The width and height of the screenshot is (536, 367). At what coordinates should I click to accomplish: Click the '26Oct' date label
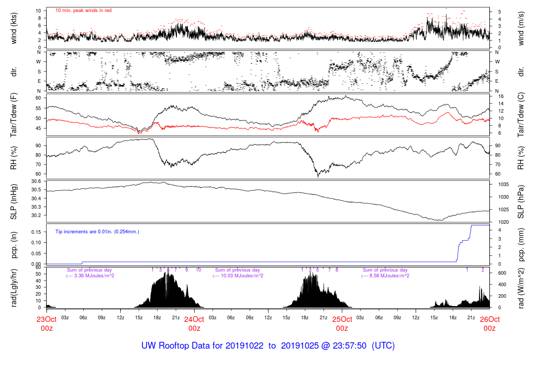pos(489,319)
